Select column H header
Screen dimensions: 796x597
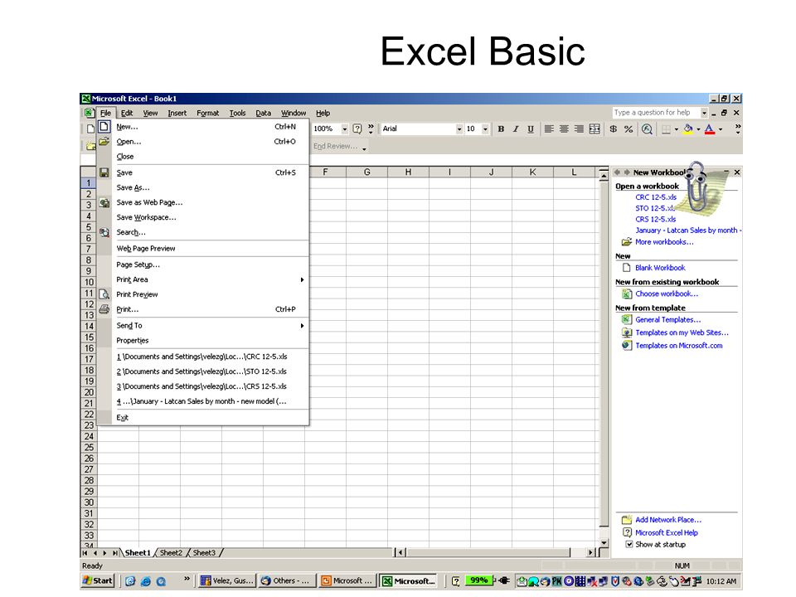(x=408, y=172)
